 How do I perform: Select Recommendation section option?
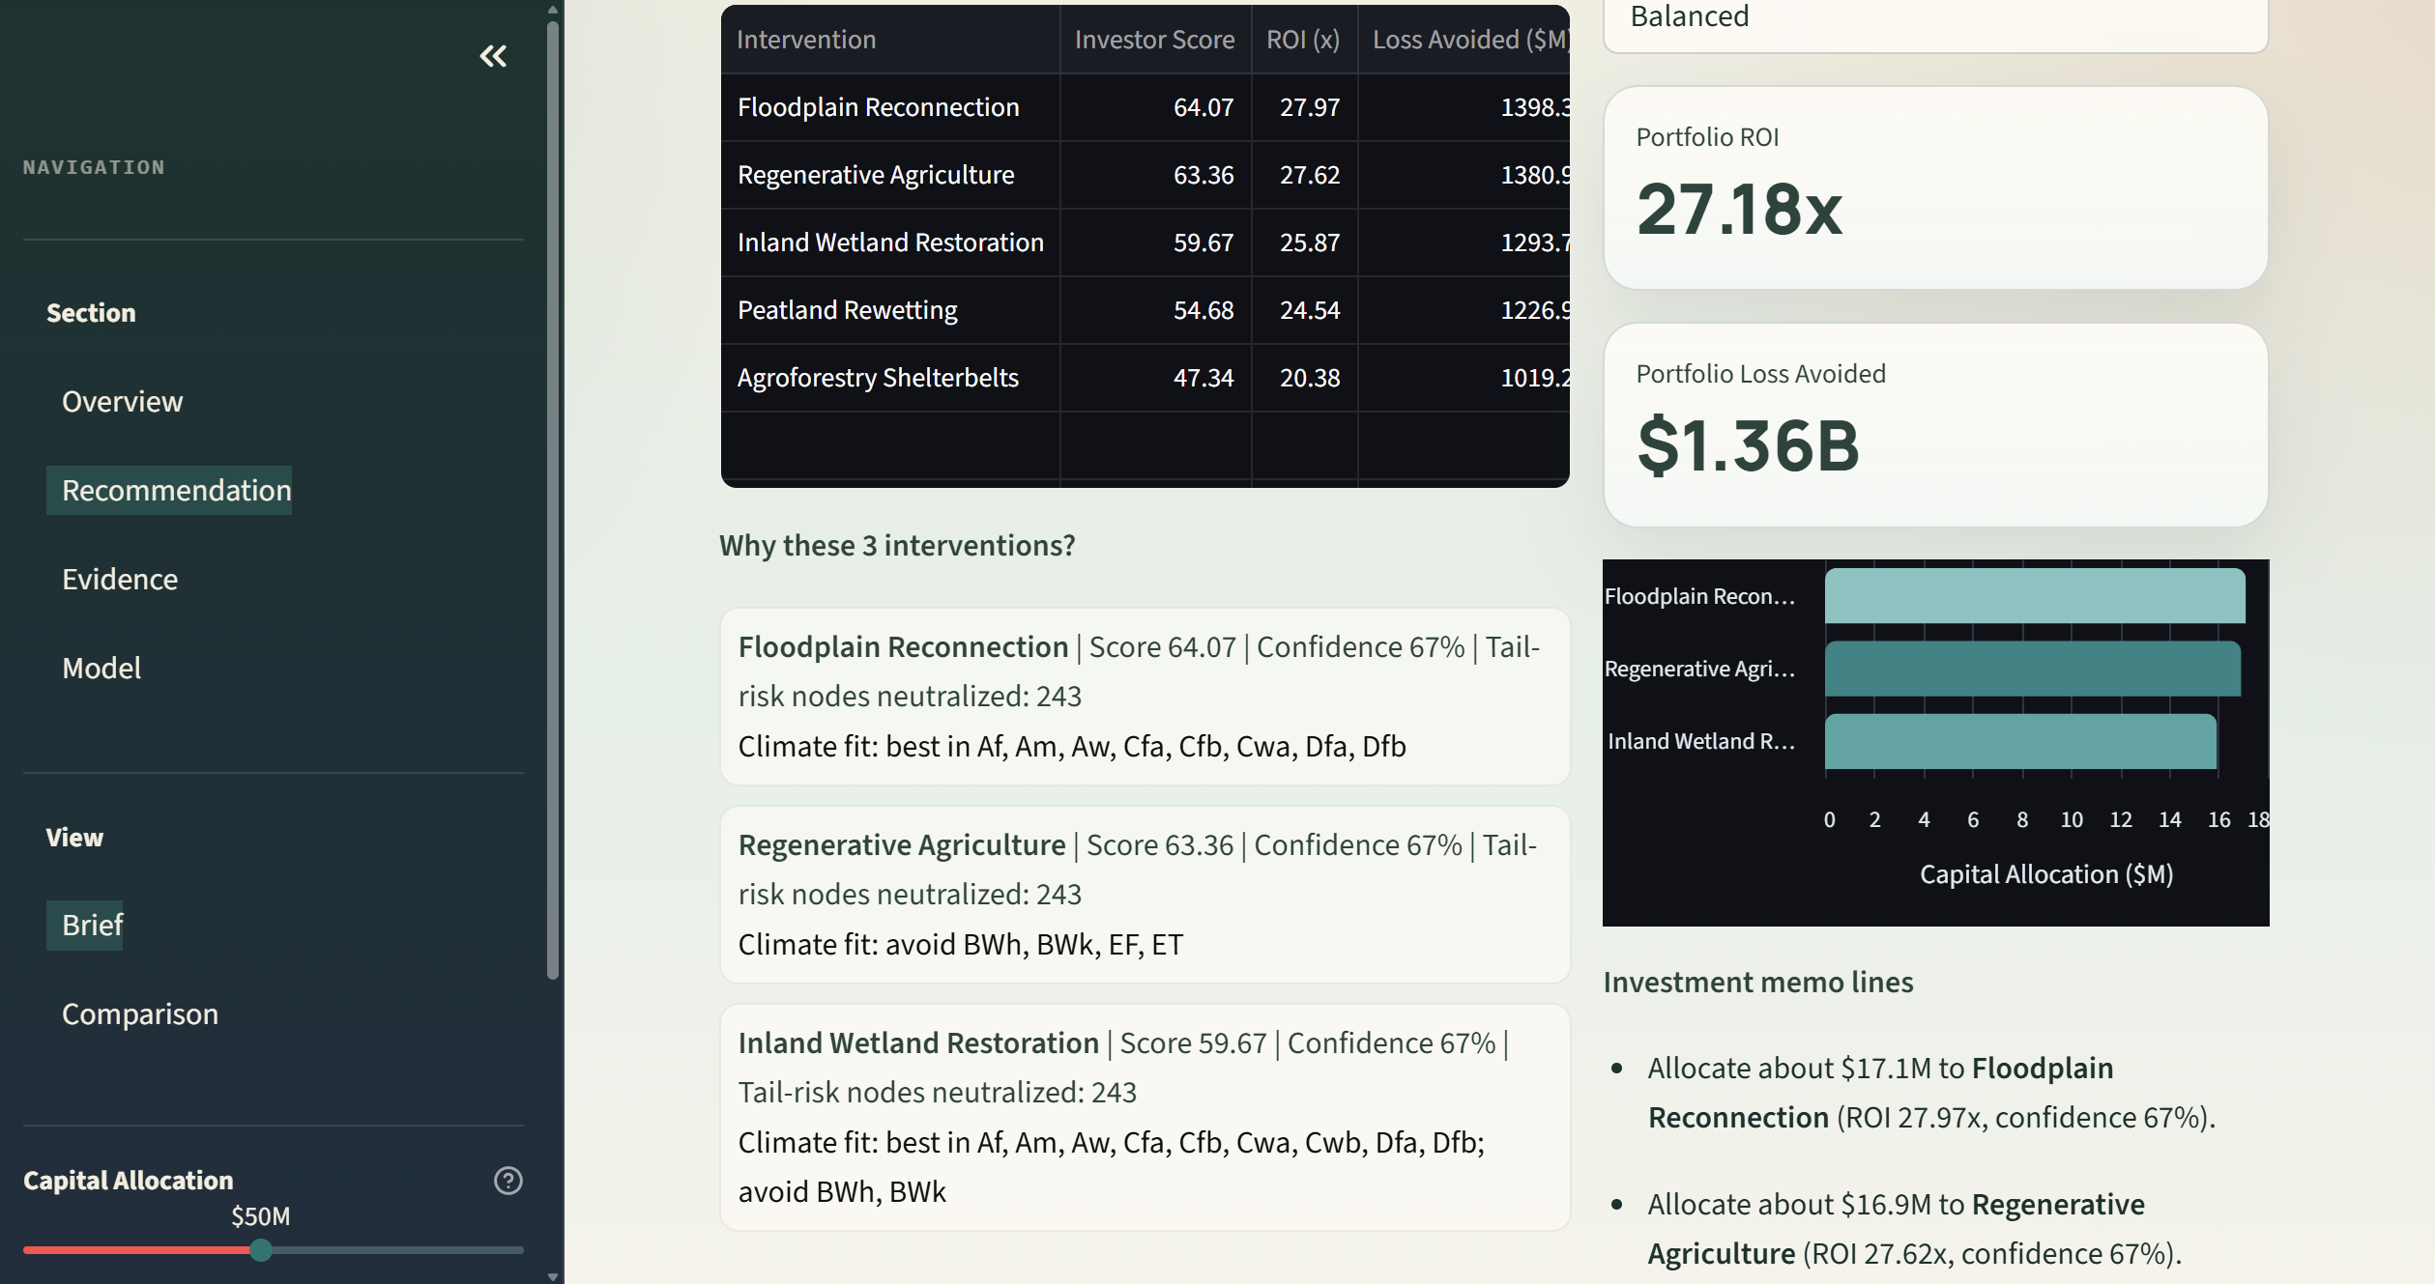coord(176,491)
